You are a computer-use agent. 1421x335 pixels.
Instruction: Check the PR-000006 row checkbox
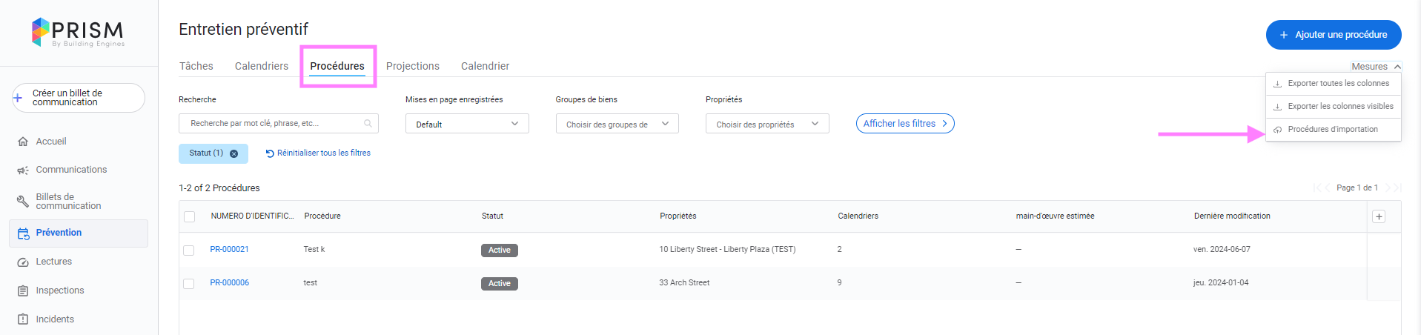pos(189,284)
